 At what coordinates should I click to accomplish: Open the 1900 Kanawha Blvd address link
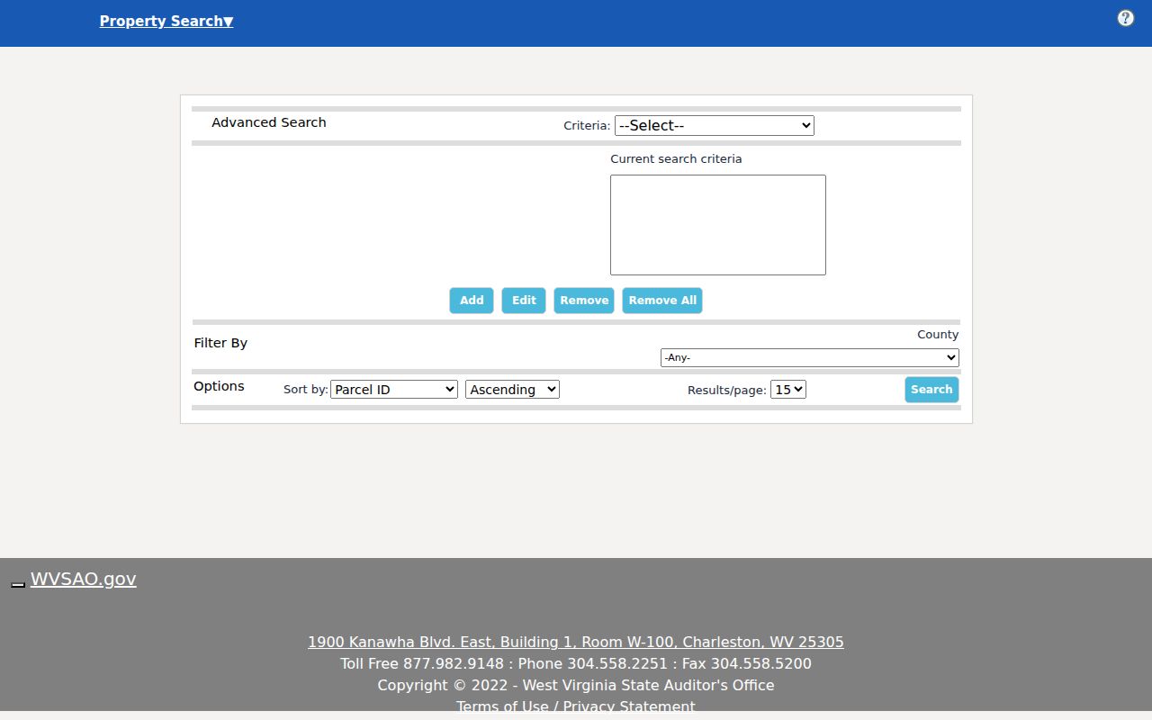(x=576, y=642)
